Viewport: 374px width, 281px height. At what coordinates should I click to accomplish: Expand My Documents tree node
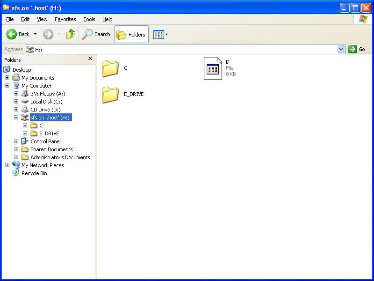(7, 78)
